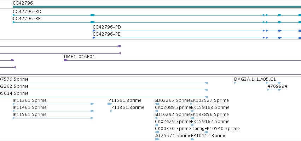Screen dimensions: 301x141
Task: Select the SD02265.5prime label
Action: (x=172, y=100)
